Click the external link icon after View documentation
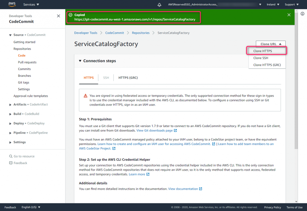Image resolution: width=307 pixels, height=211 pixels. pyautogui.click(x=201, y=189)
